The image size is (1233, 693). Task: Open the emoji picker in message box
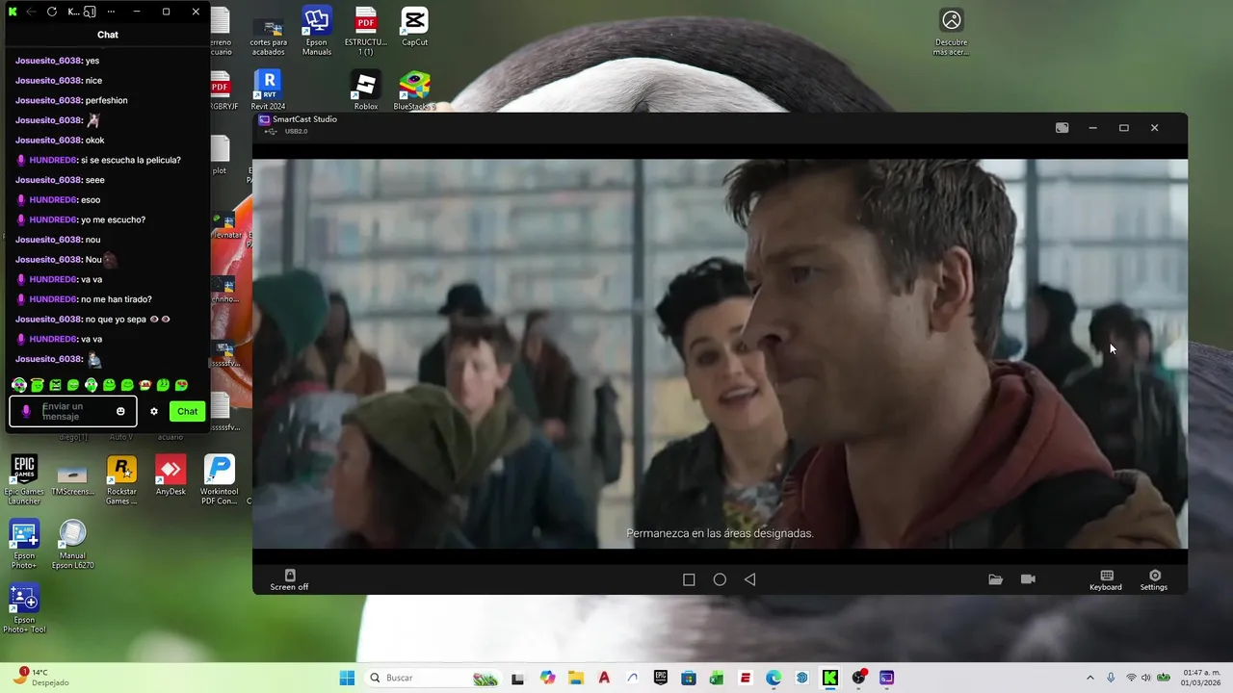point(120,411)
